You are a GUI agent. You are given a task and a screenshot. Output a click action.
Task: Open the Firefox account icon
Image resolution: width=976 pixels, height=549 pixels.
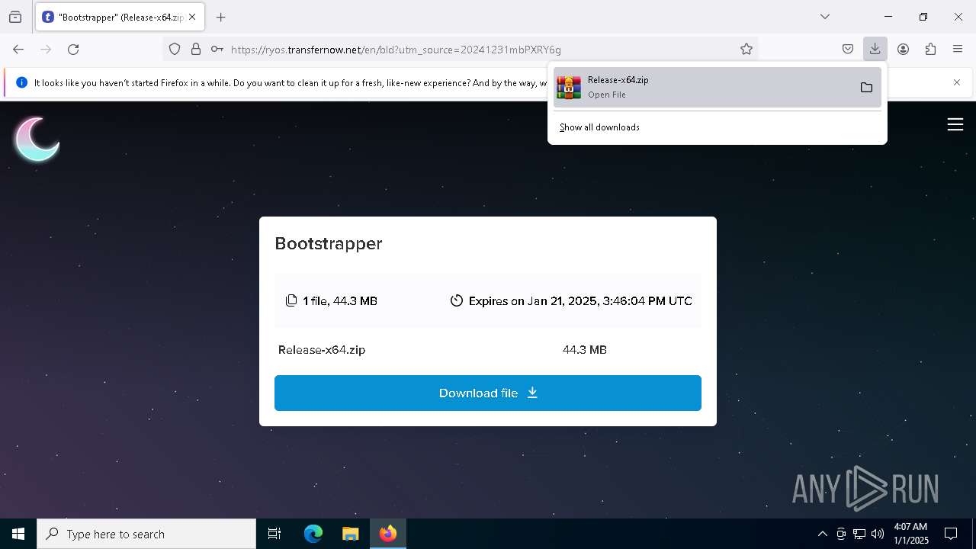(903, 50)
